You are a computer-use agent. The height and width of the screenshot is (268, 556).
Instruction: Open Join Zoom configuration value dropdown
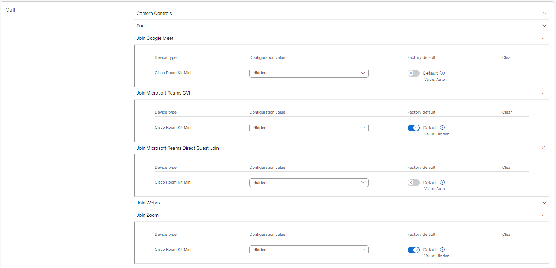pyautogui.click(x=309, y=250)
